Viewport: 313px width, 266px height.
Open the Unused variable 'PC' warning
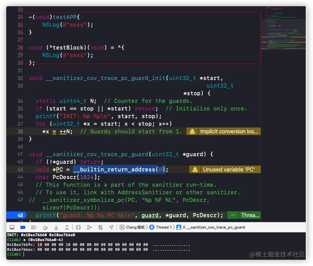229,170
